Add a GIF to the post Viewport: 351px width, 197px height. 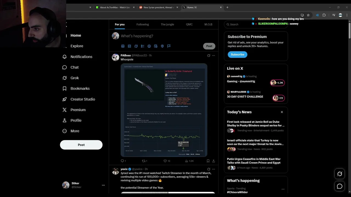[129, 46]
